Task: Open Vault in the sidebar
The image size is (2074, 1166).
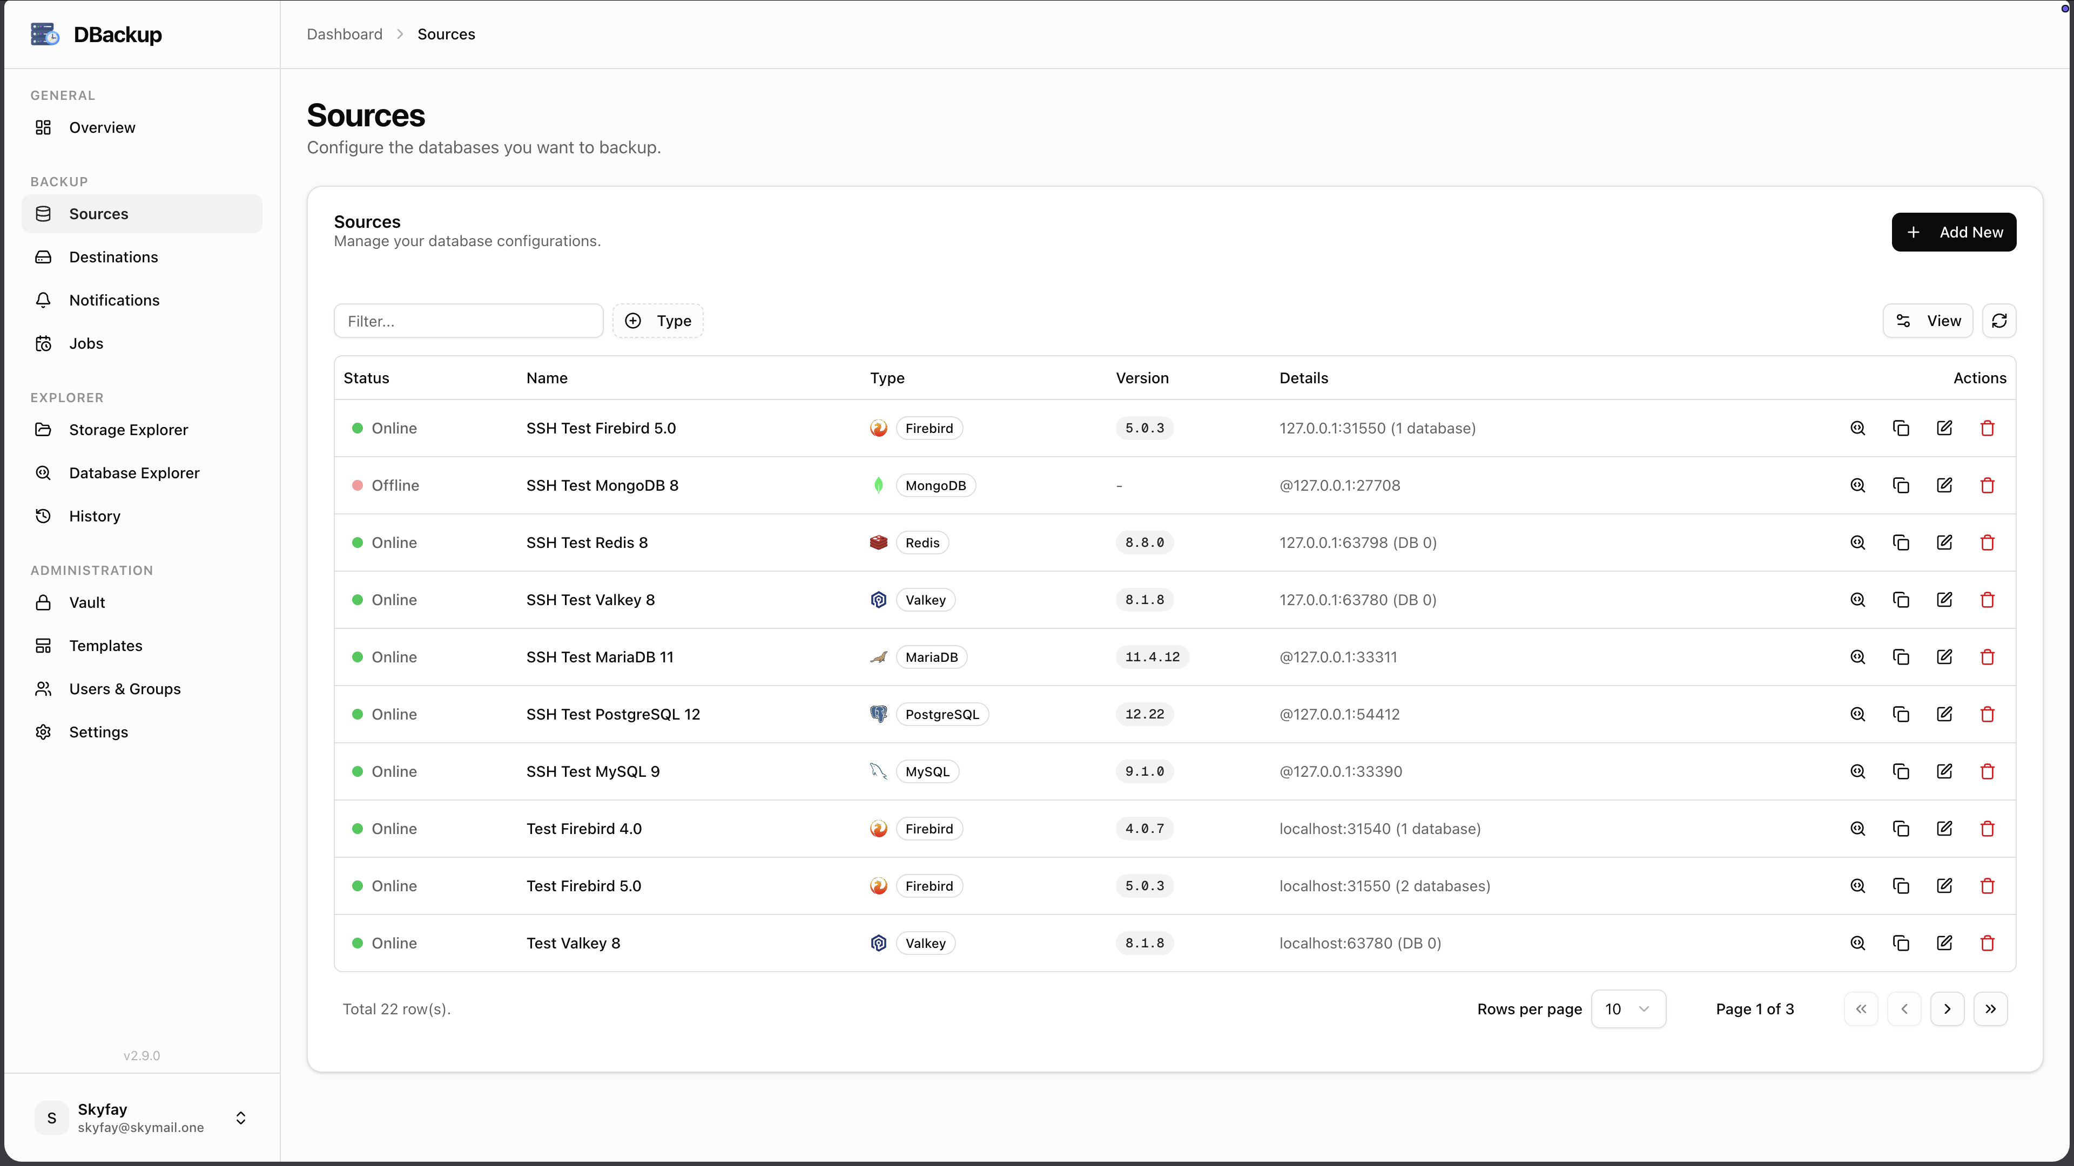Action: [x=142, y=603]
